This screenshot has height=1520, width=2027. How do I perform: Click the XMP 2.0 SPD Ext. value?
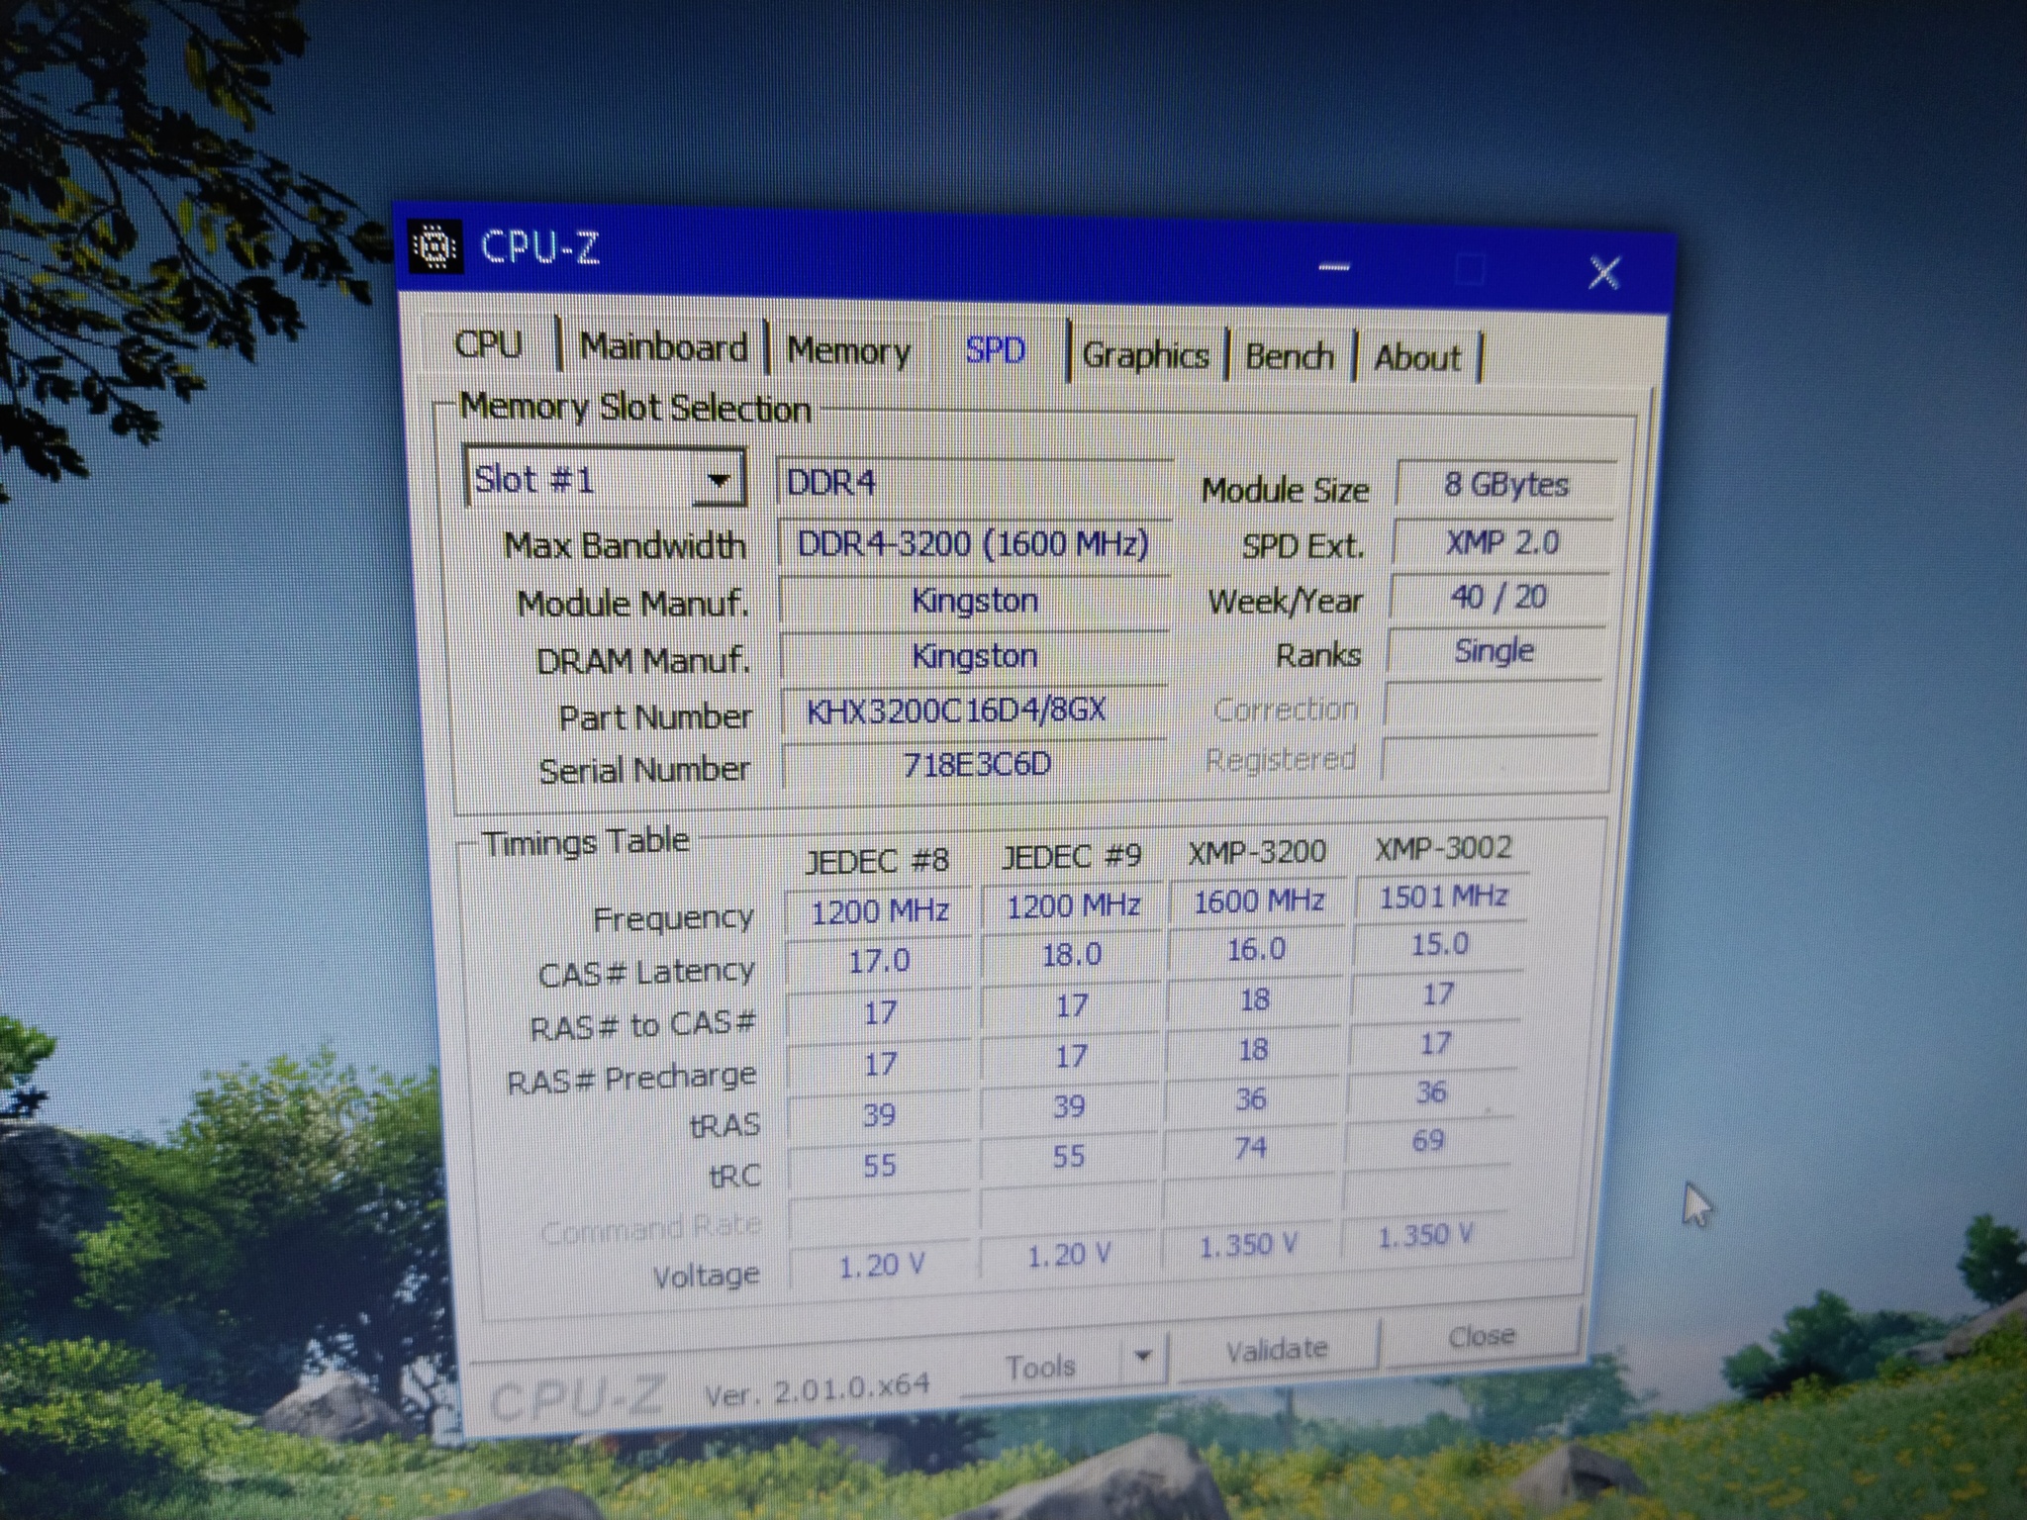click(1501, 542)
